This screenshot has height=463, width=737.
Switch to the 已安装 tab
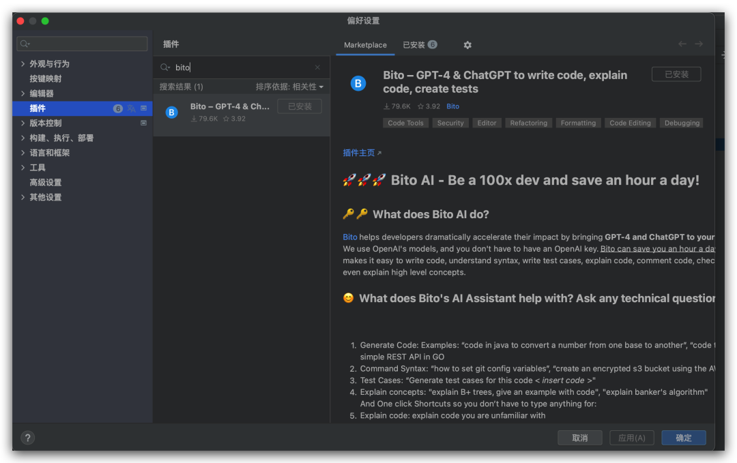[x=420, y=45]
